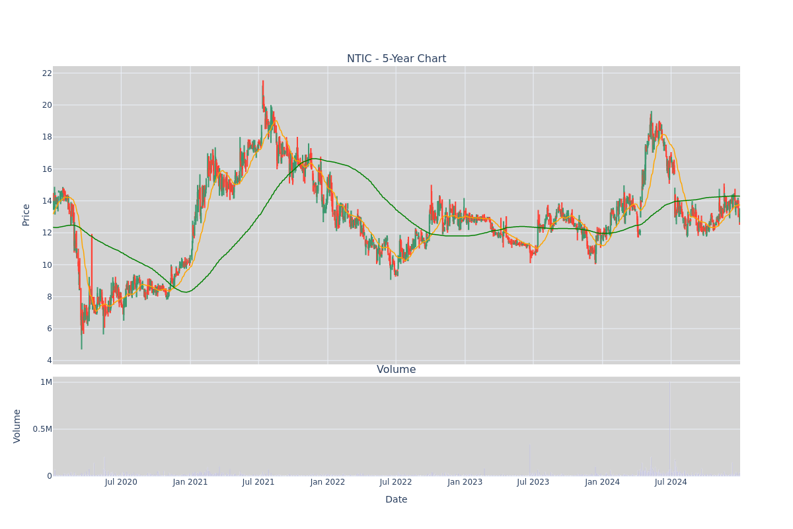Screen dimensions: 793x529
Task: Click the price tick label 8
Action: coord(50,296)
